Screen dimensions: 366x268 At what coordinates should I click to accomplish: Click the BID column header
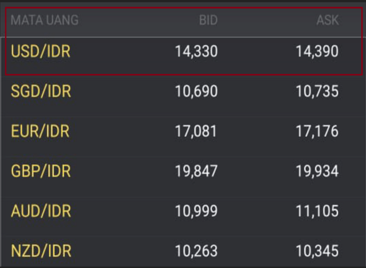point(208,20)
